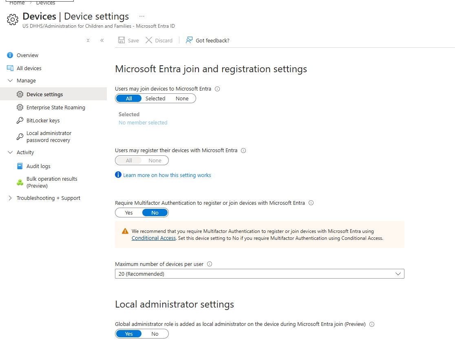Click the expand/collapse vertical arrows icon
This screenshot has width=455, height=341.
coord(88,40)
